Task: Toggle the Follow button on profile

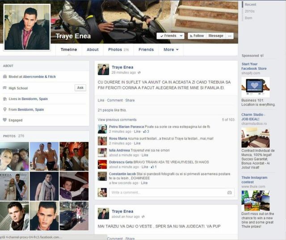Action: (196, 36)
